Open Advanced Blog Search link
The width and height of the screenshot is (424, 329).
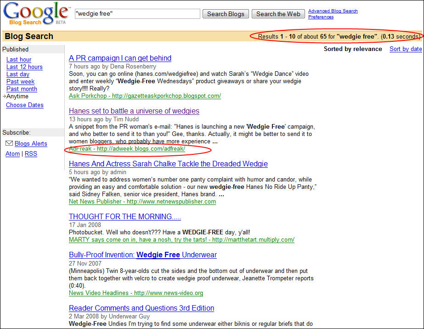tap(333, 11)
